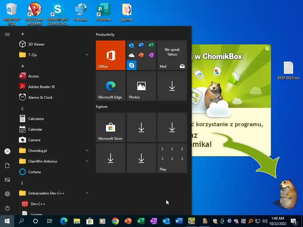
Task: Open OneDrive icon in Office folder tile
Action: point(132,55)
